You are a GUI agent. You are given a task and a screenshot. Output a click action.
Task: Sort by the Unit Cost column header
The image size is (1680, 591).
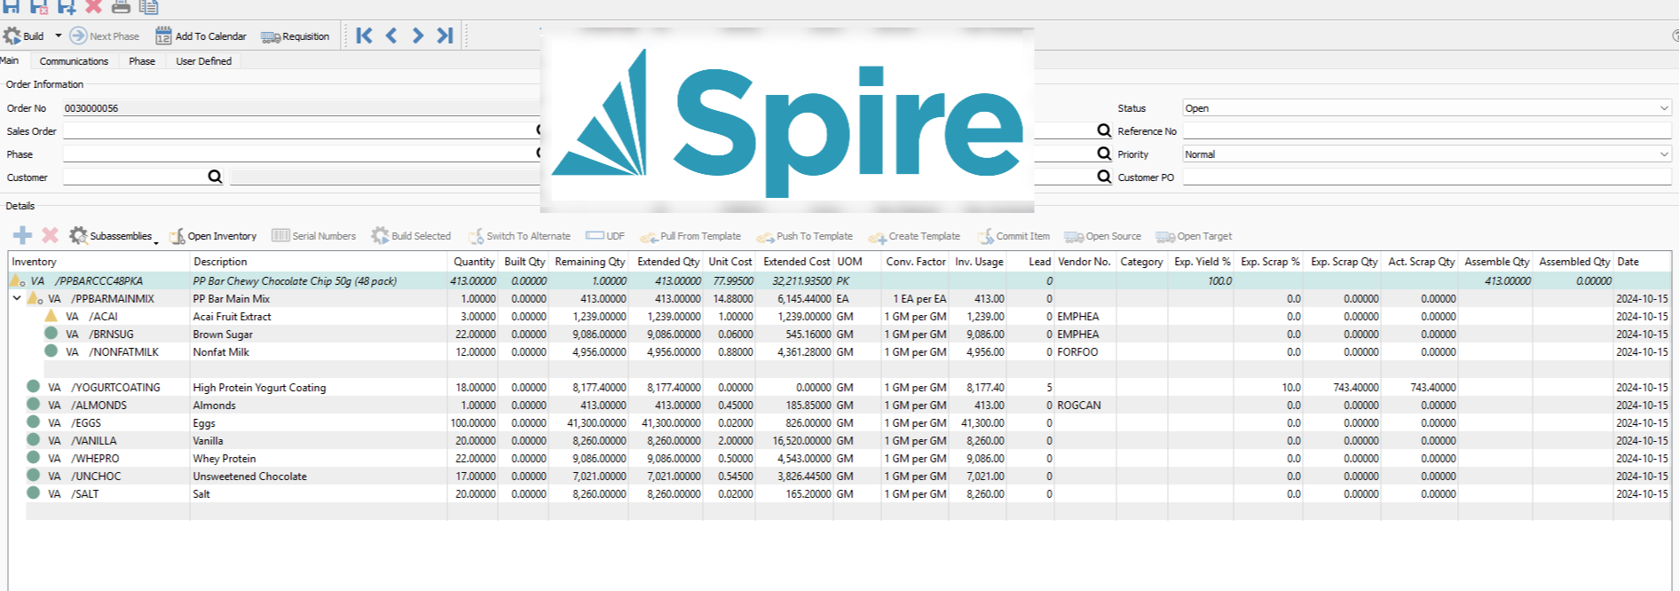[x=730, y=262]
